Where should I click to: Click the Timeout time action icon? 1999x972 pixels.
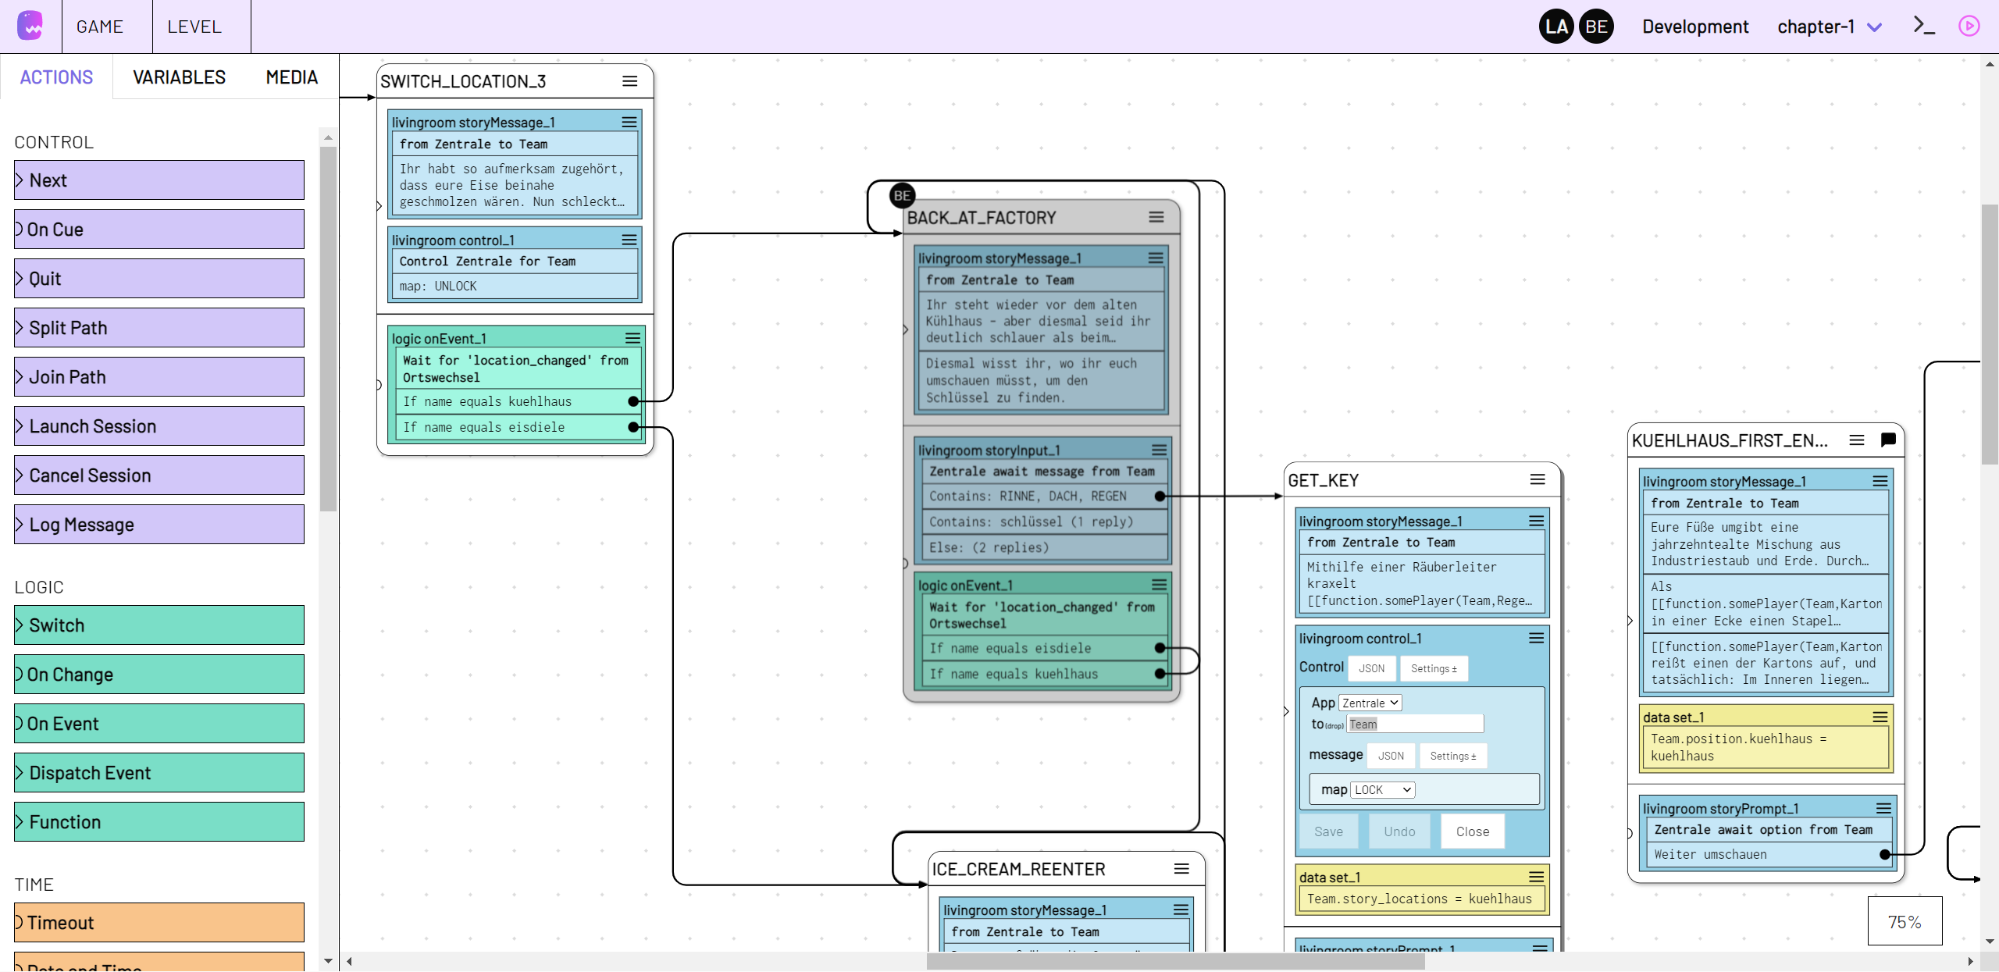(20, 922)
